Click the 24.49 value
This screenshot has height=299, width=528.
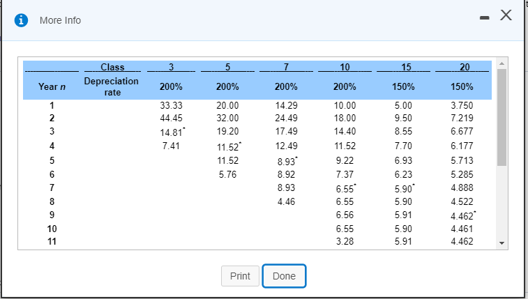[x=287, y=118]
